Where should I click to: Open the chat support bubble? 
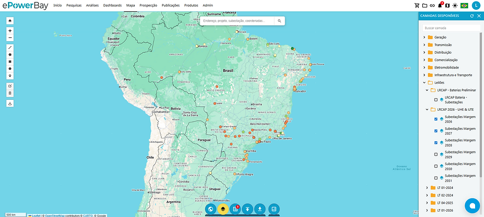pyautogui.click(x=472, y=206)
